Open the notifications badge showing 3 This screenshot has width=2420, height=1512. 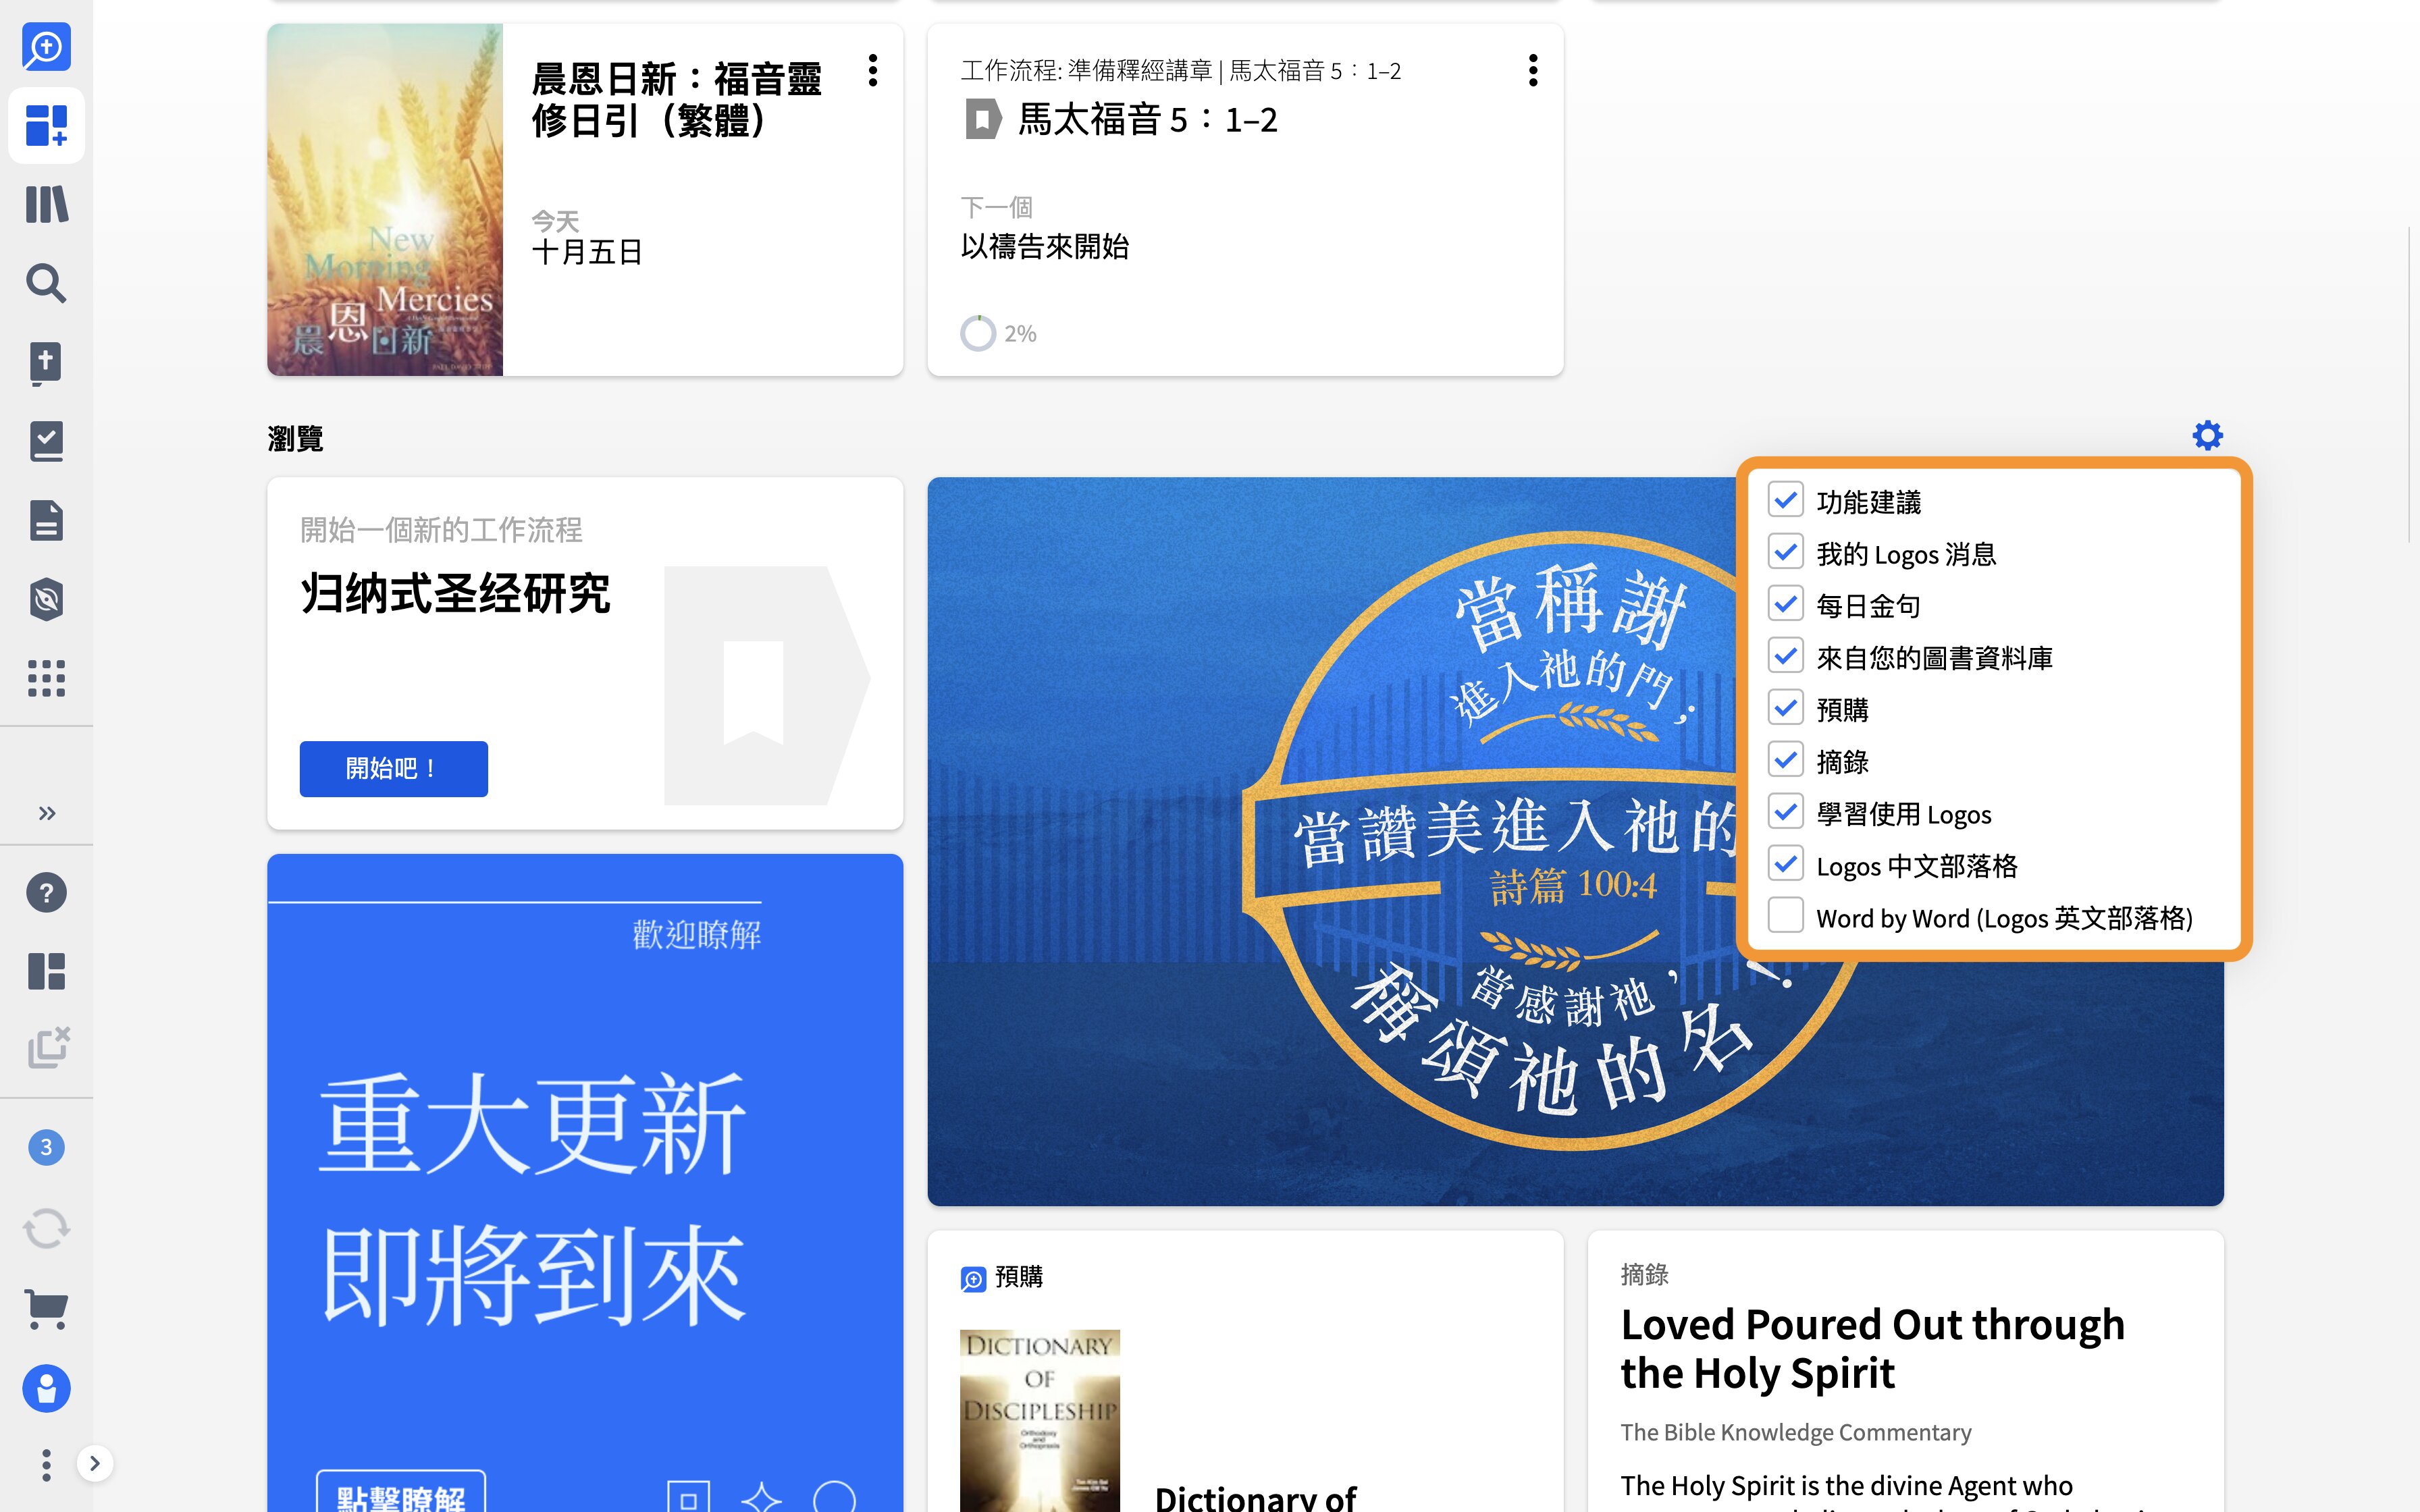[x=46, y=1147]
